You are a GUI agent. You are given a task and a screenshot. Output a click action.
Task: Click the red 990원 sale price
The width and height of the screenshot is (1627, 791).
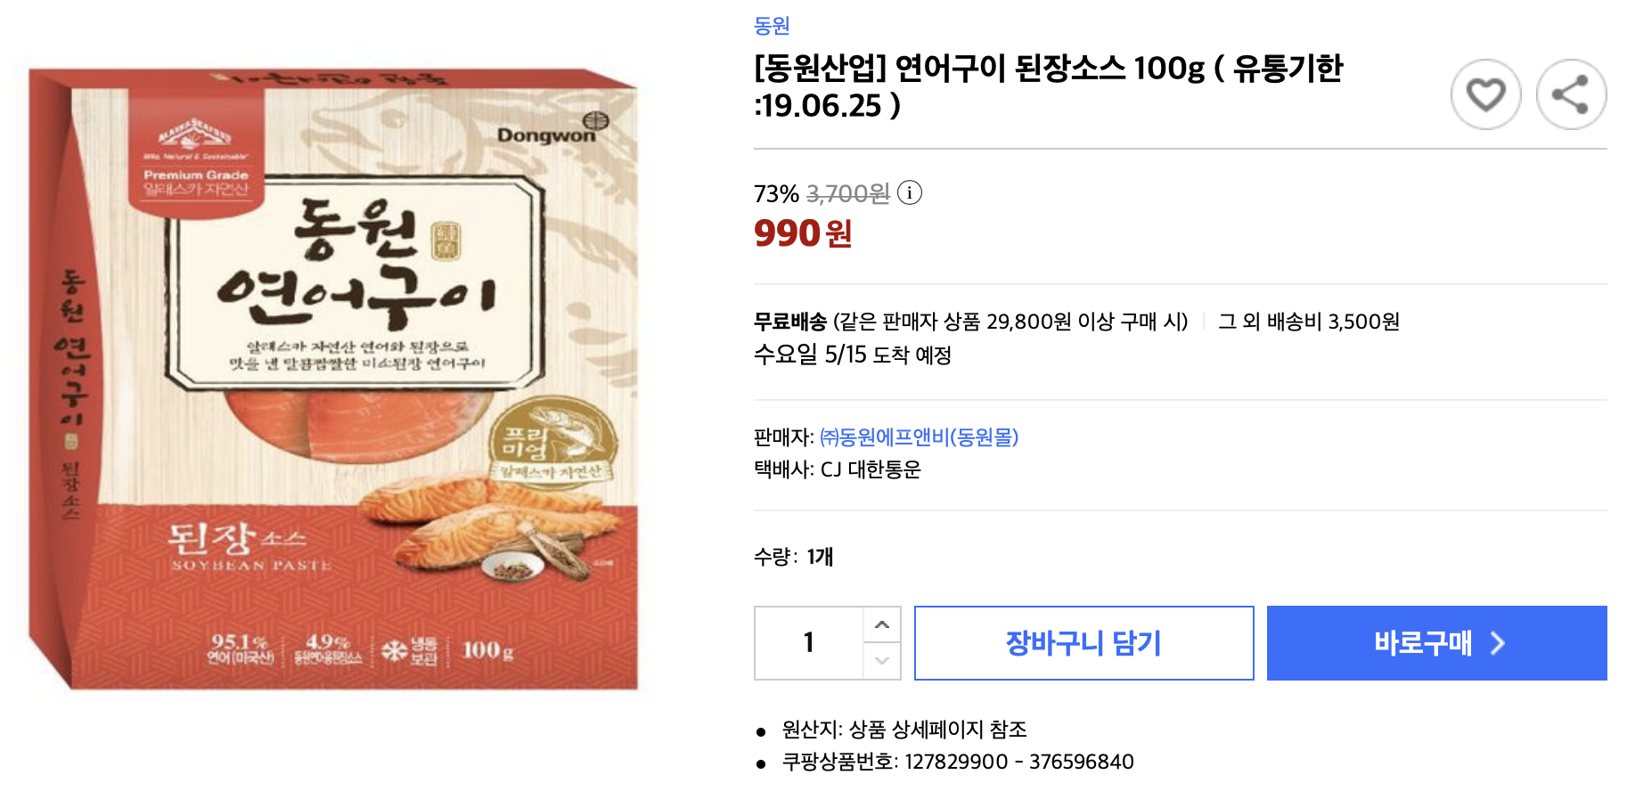tap(803, 233)
